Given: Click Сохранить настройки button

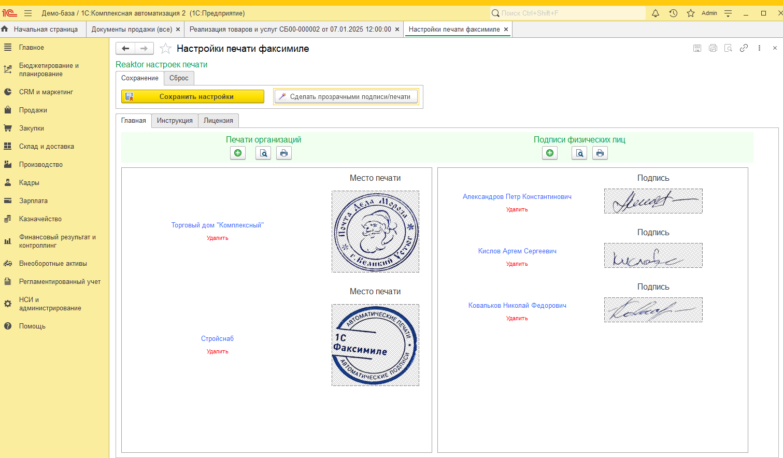Looking at the screenshot, I should point(193,97).
